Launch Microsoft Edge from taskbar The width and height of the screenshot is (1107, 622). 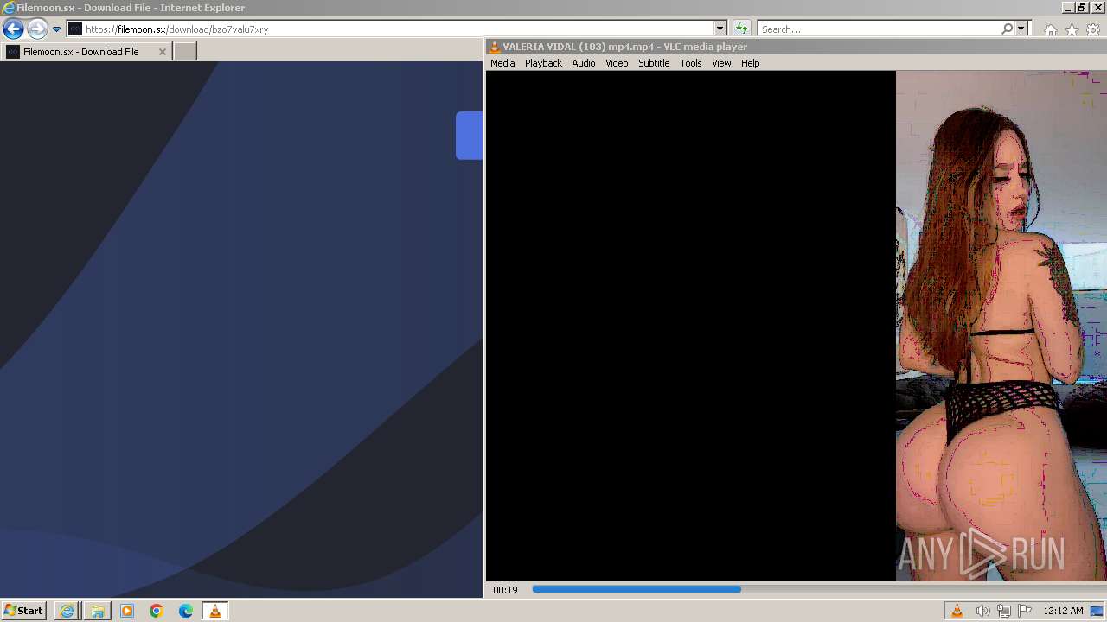pos(185,611)
